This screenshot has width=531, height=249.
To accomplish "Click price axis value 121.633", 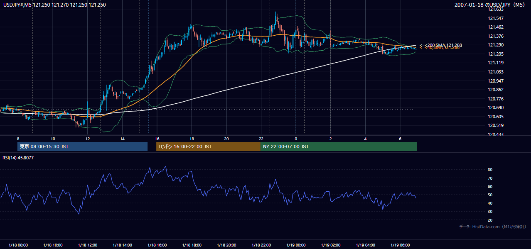I will tap(495, 9).
